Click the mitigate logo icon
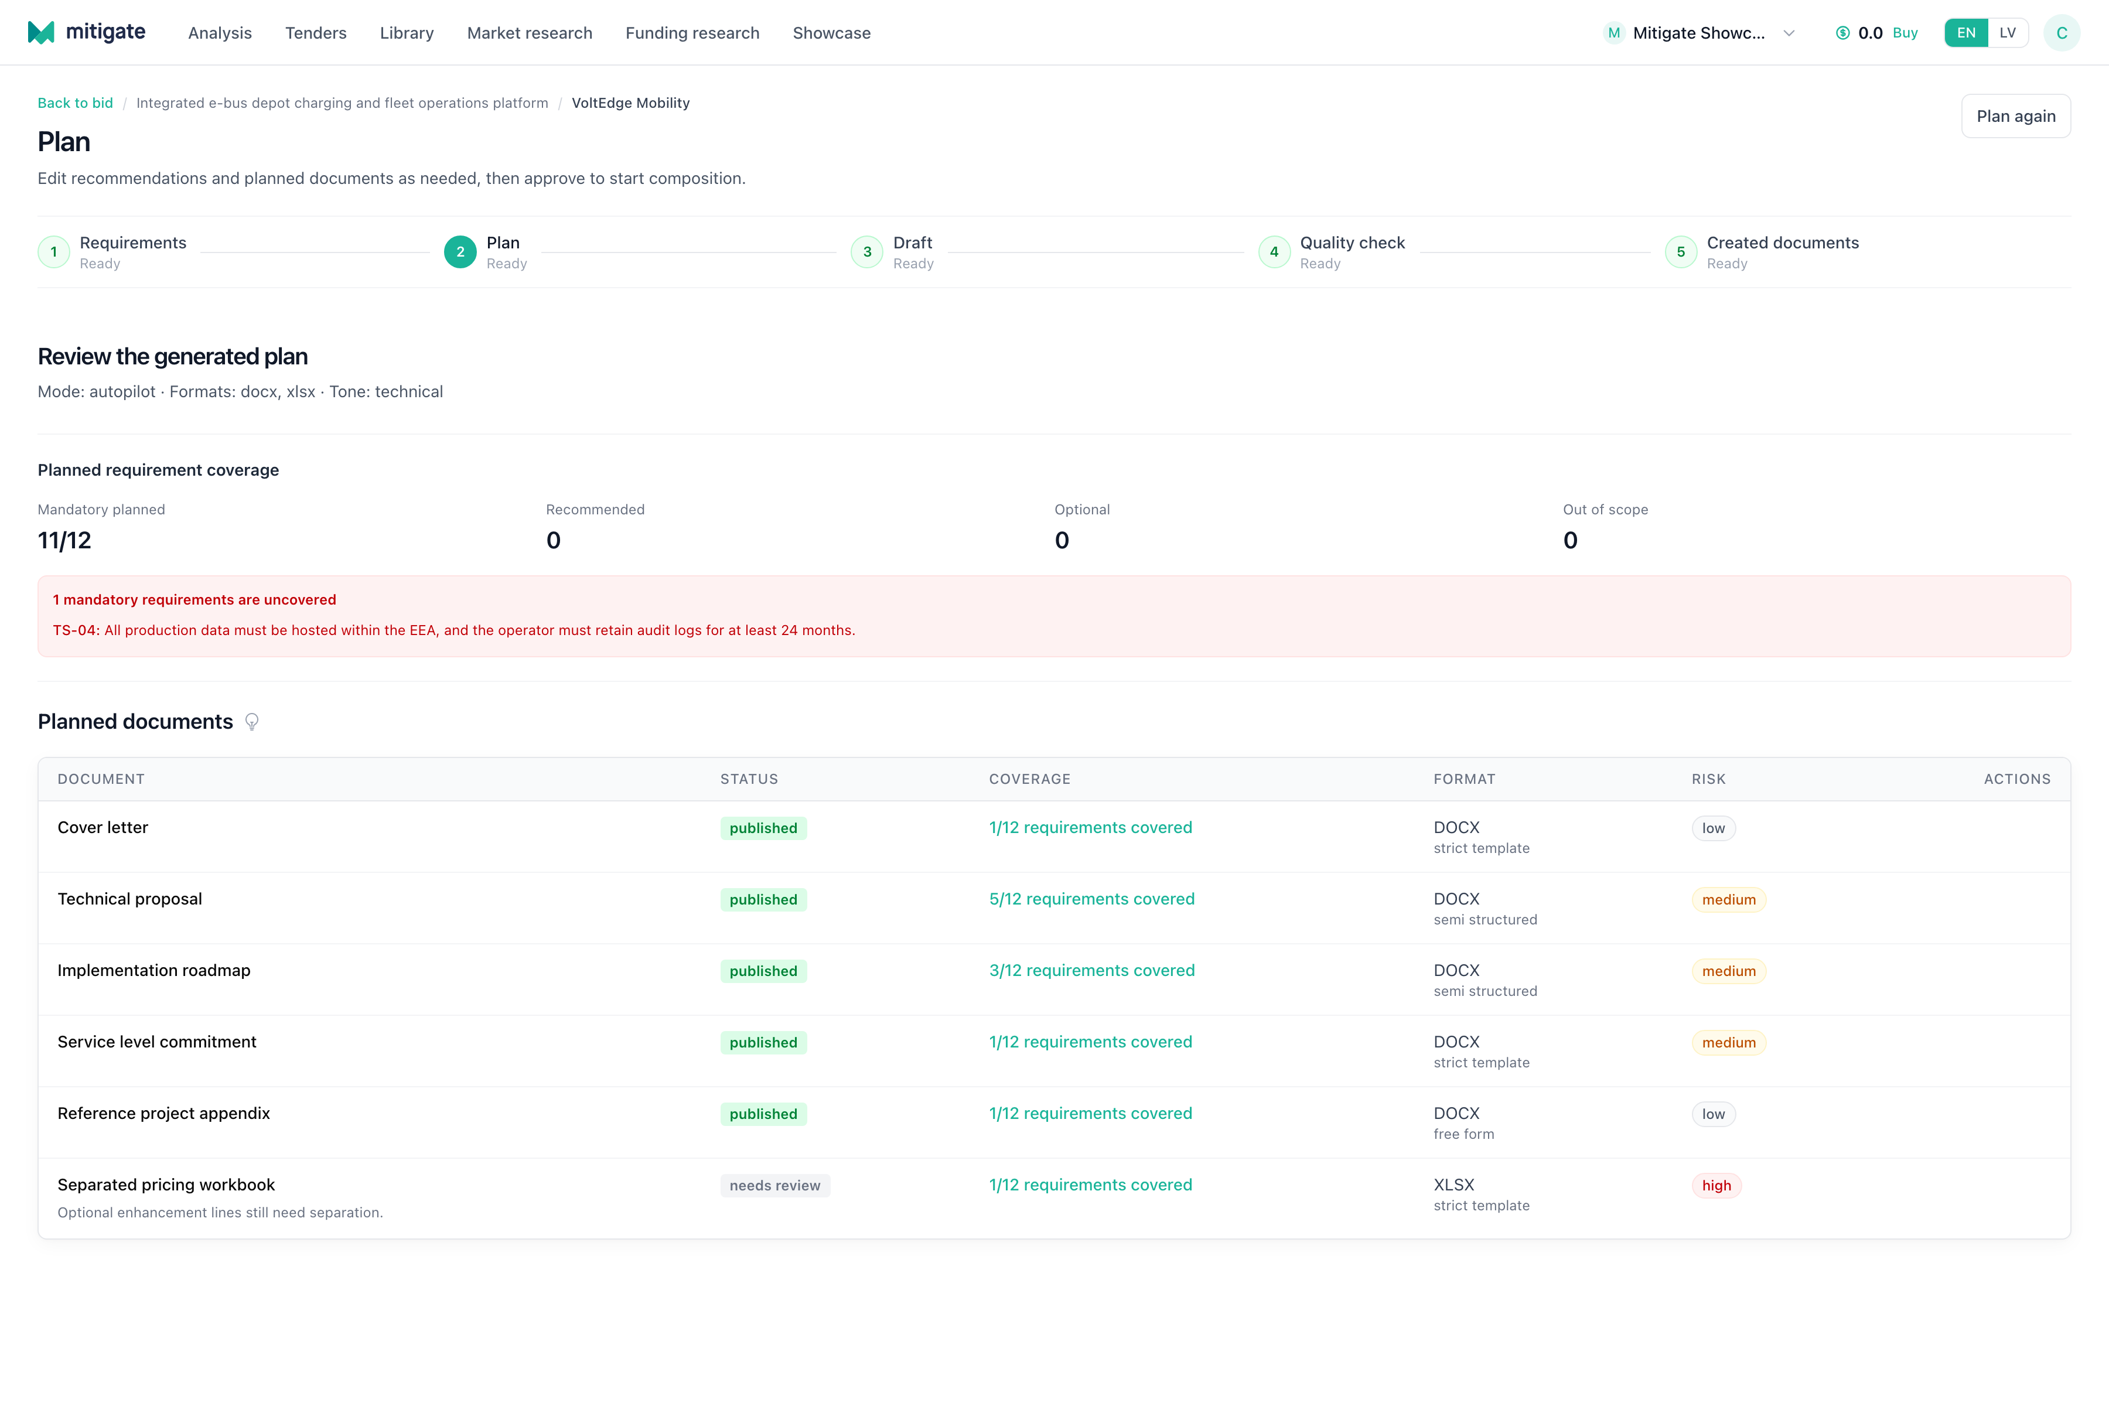Image resolution: width=2109 pixels, height=1406 pixels. tap(41, 32)
